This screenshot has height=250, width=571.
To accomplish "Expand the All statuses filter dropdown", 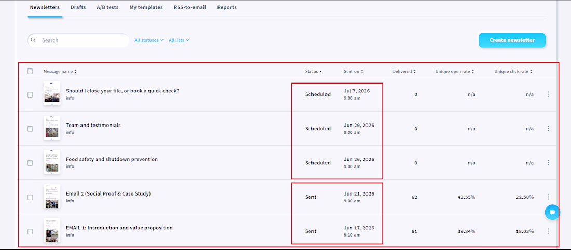I will tap(149, 40).
